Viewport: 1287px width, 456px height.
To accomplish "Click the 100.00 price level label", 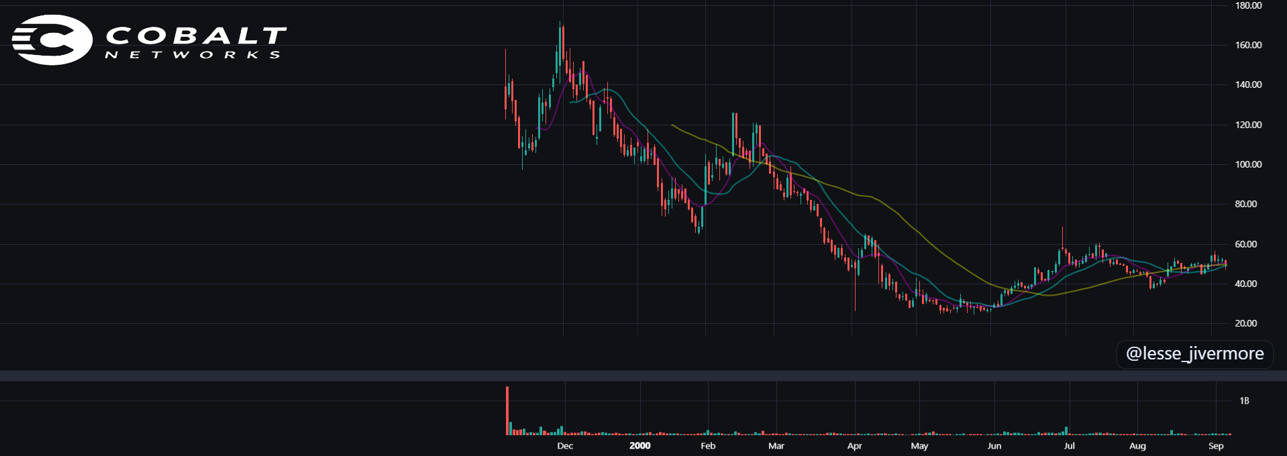I will [x=1248, y=164].
